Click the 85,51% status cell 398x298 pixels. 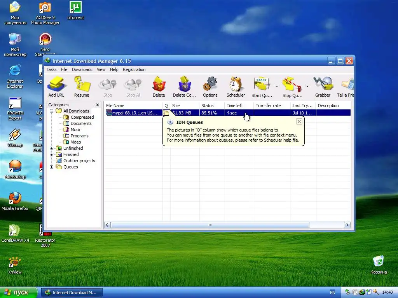(x=212, y=113)
